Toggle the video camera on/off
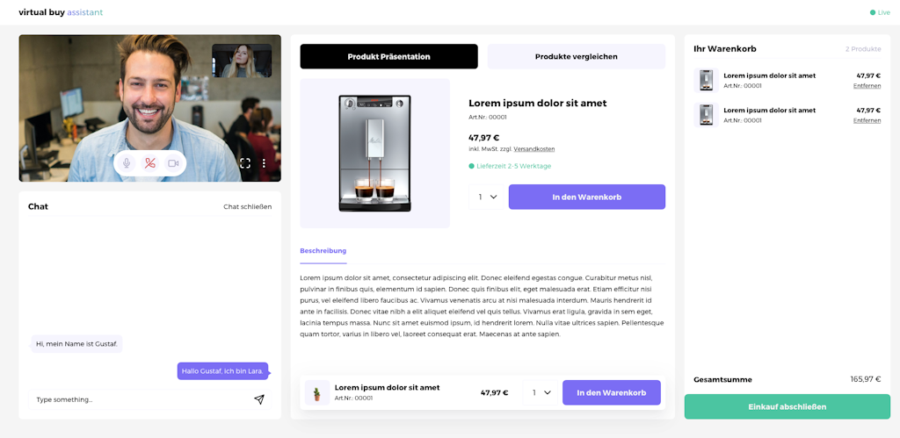900x438 pixels. [173, 163]
